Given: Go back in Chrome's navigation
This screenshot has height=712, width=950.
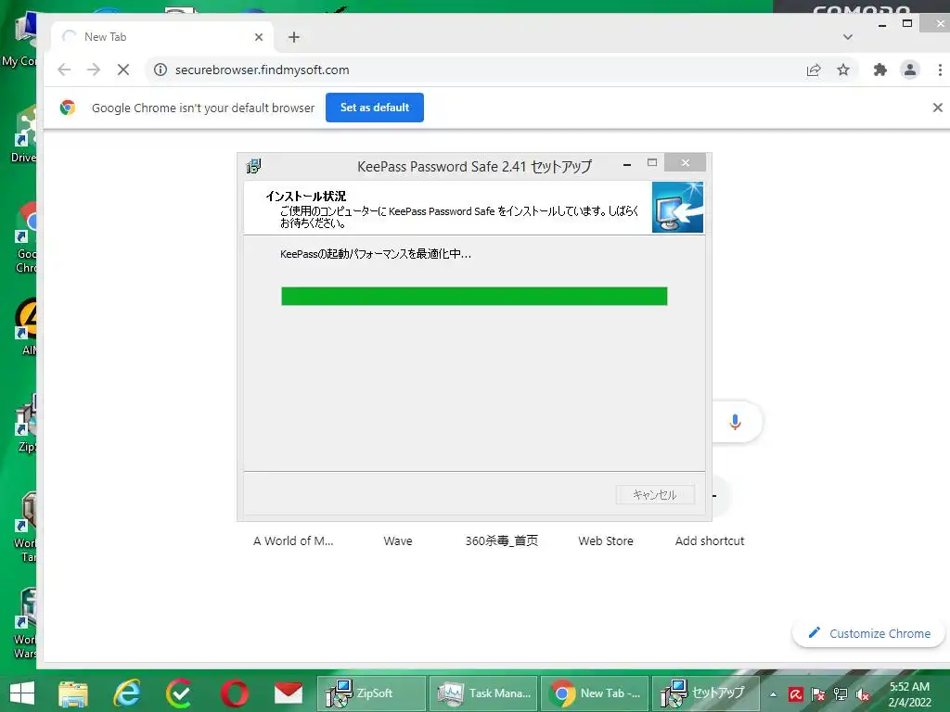Looking at the screenshot, I should (64, 70).
